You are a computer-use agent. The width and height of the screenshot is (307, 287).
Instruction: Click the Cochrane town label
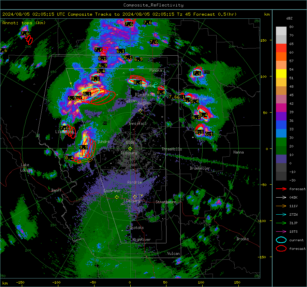tap(112, 191)
